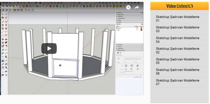Select the Scale tool

[x=3, y=46]
